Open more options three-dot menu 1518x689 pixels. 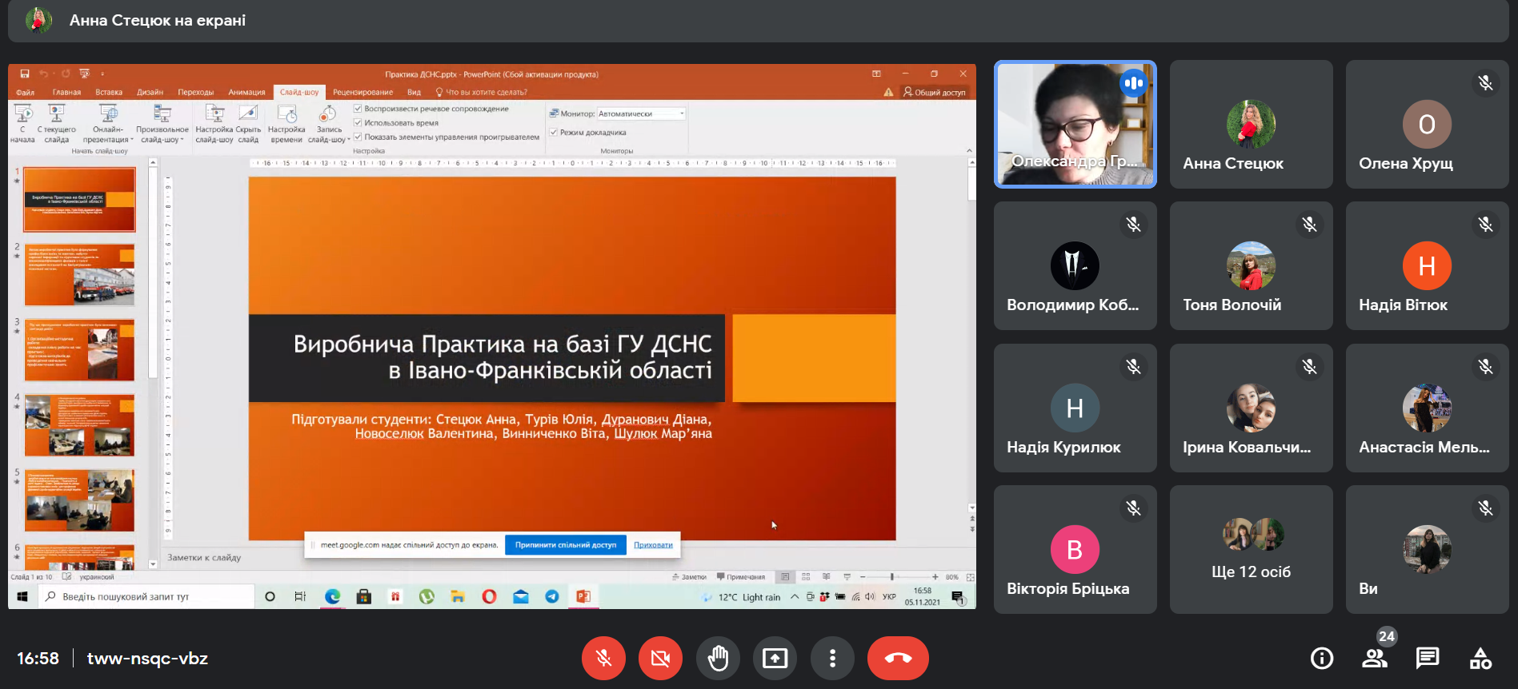click(x=832, y=658)
